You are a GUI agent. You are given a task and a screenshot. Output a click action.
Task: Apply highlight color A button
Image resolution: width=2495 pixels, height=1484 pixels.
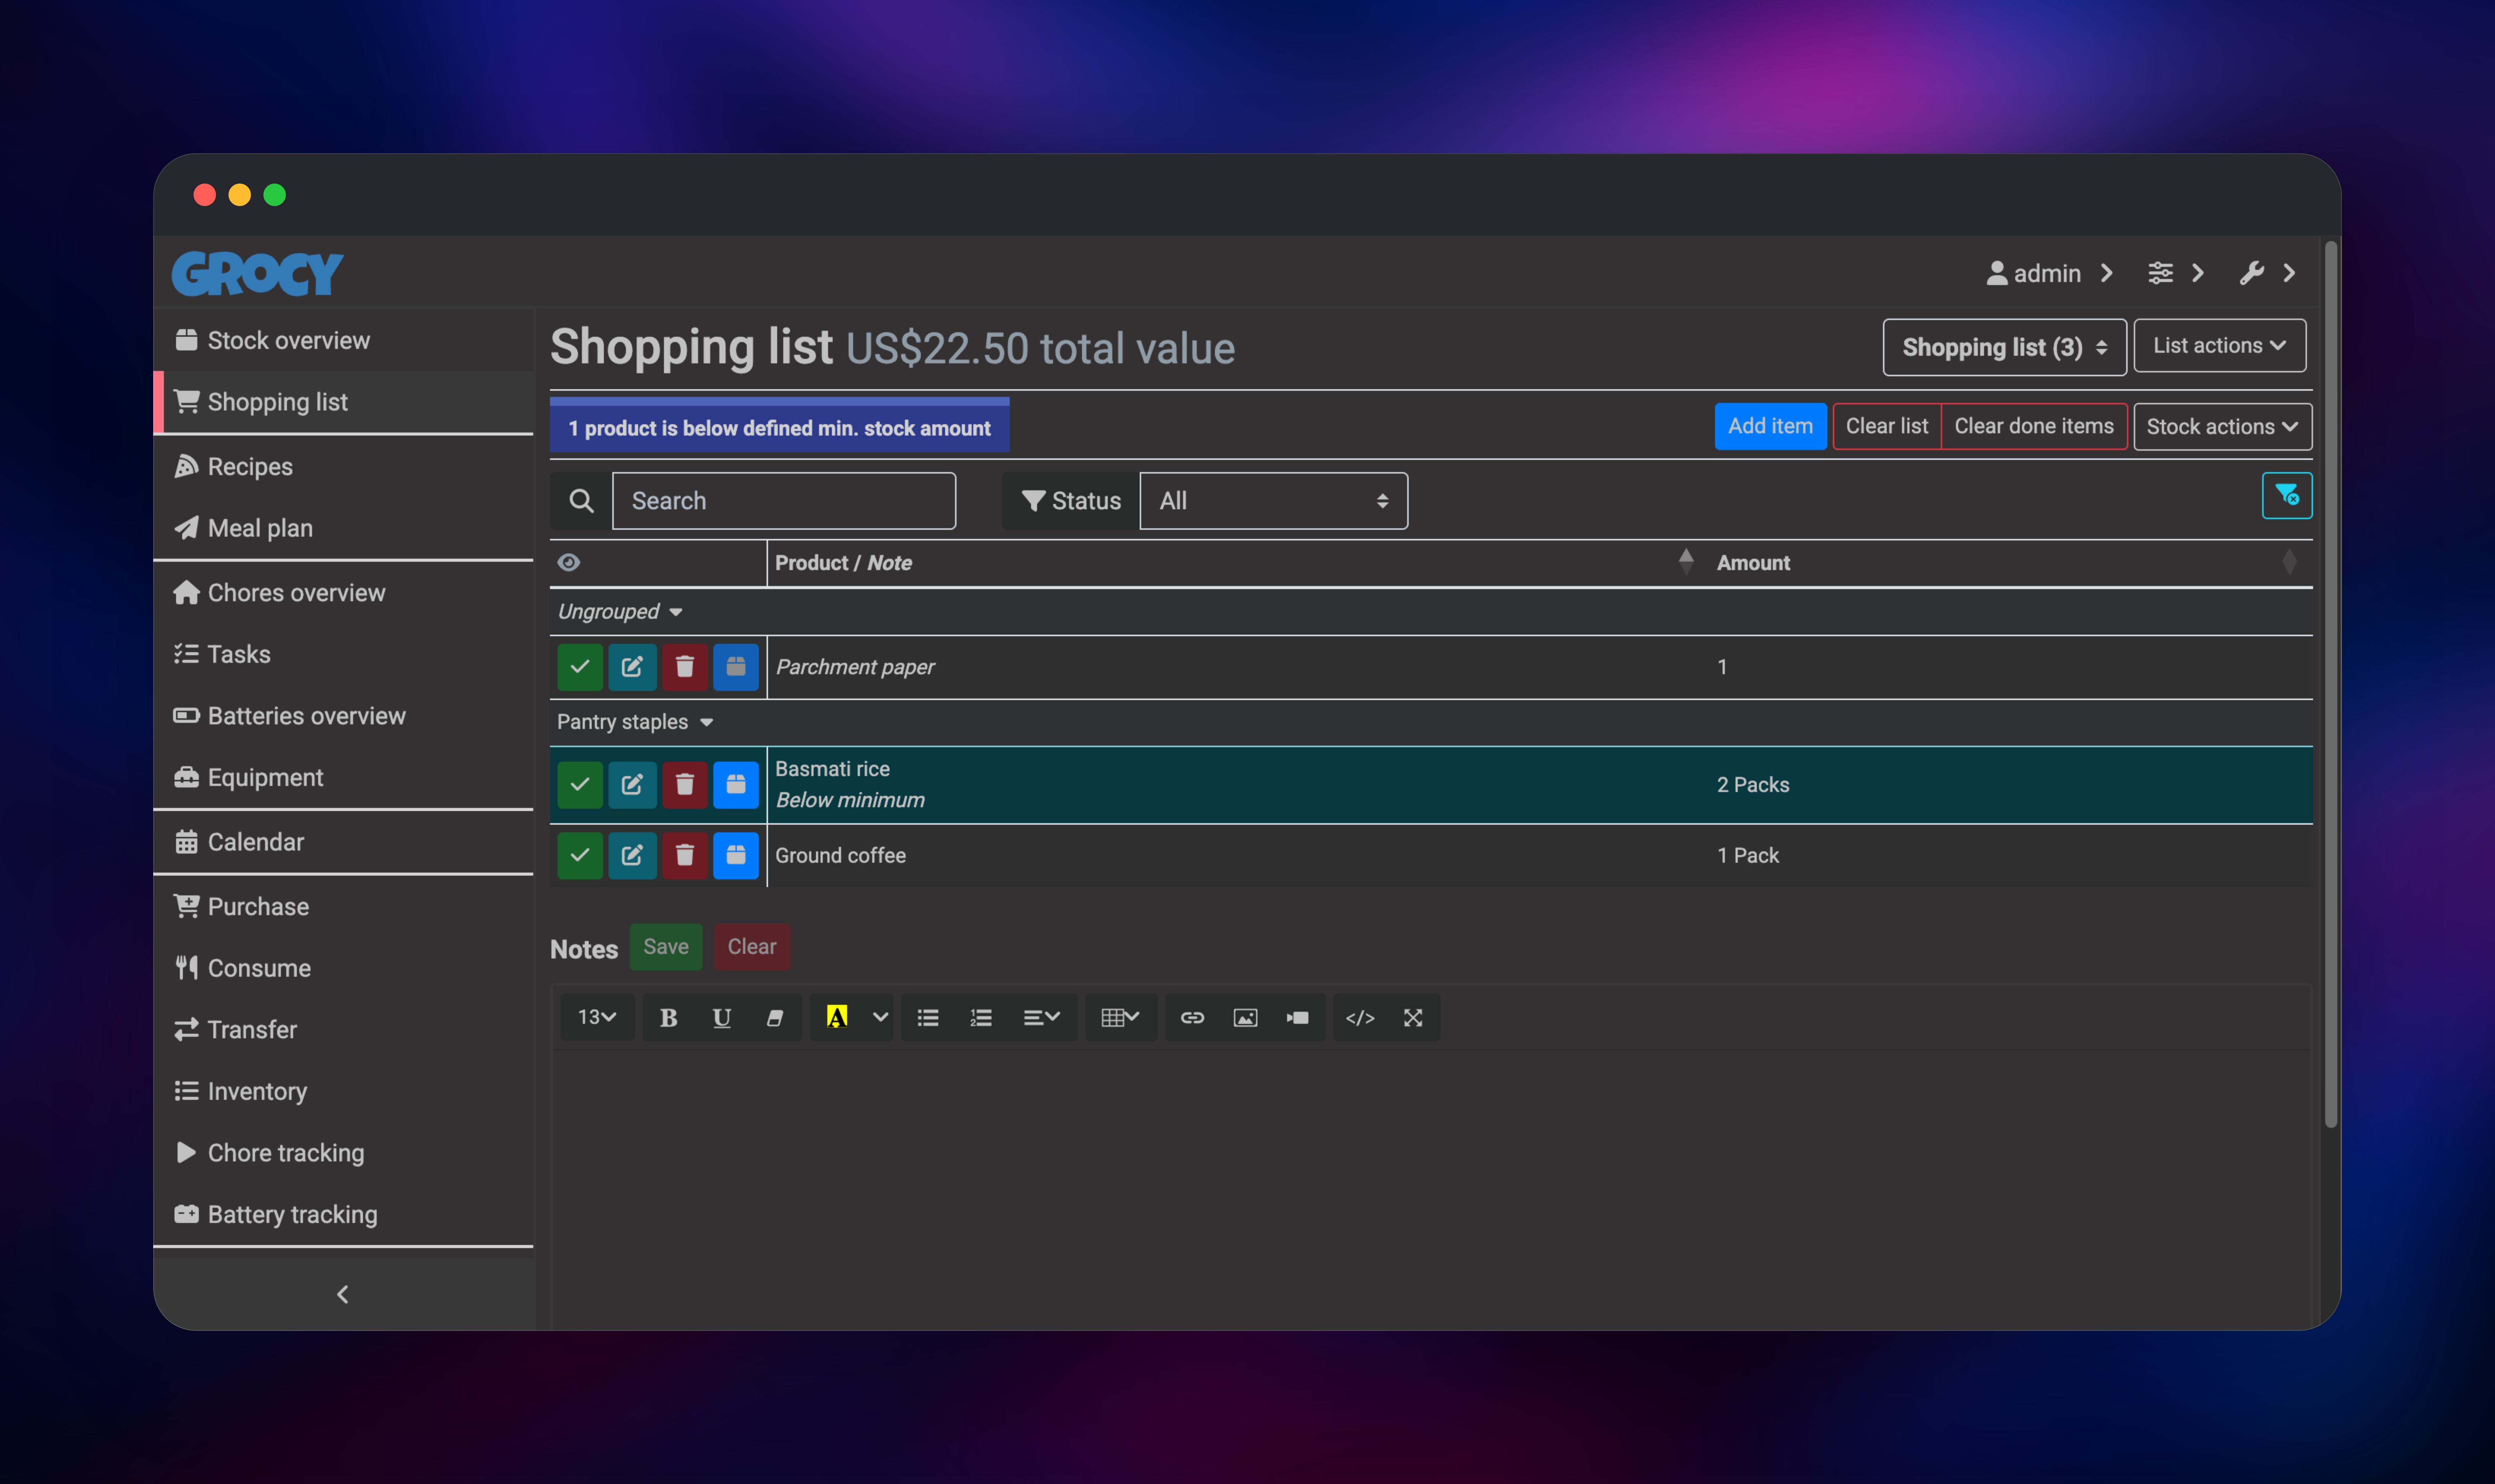pyautogui.click(x=837, y=1018)
